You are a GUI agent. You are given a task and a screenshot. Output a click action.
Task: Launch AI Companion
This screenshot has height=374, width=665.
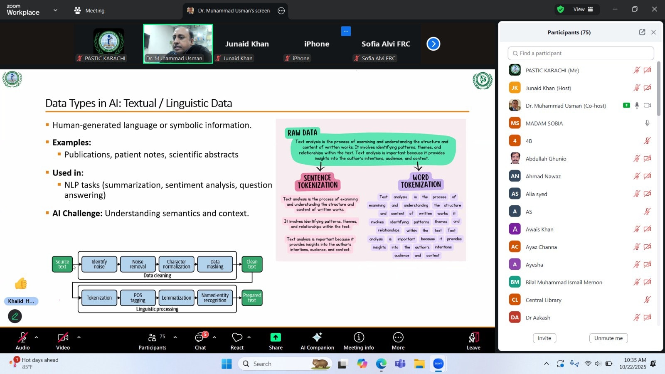[317, 341]
